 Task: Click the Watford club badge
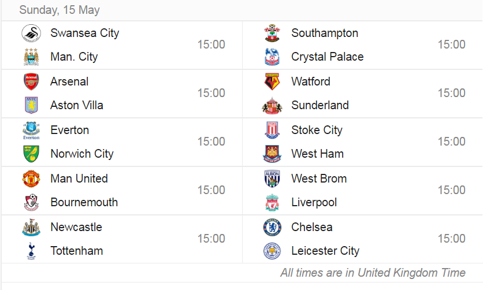tap(272, 81)
